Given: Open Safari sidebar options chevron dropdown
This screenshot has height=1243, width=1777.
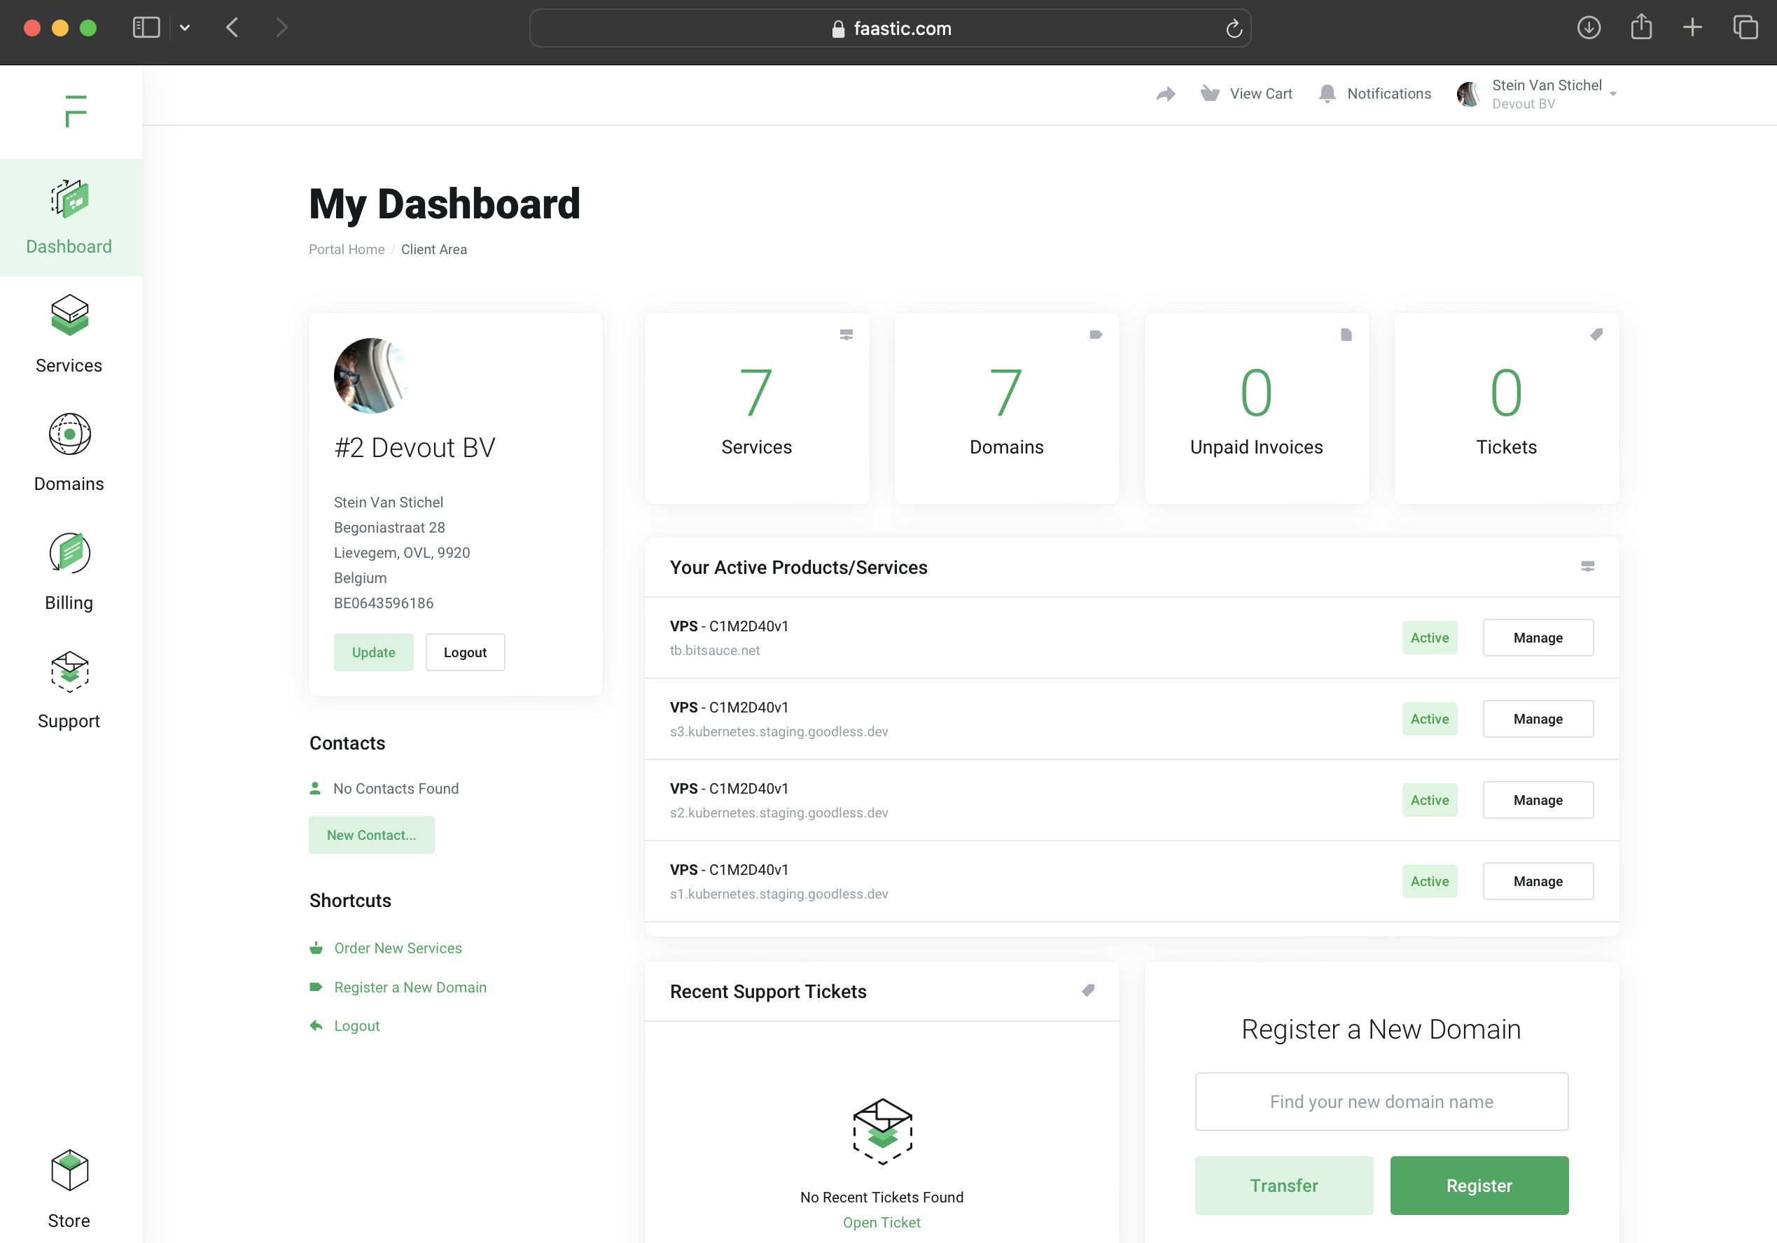Looking at the screenshot, I should [x=185, y=28].
